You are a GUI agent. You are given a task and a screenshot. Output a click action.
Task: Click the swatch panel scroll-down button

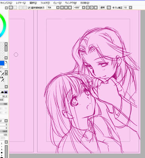click(x=6, y=58)
